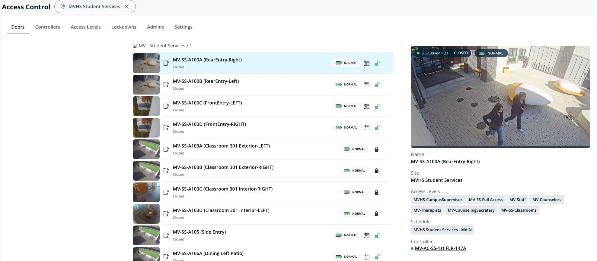Viewport: 597px width, 261px height.
Task: Remove the MVHS Student Services site filter
Action: pyautogui.click(x=127, y=7)
